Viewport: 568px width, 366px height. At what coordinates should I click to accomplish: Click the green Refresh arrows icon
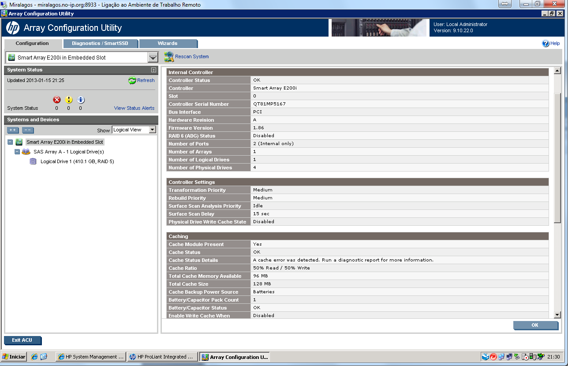(x=132, y=81)
